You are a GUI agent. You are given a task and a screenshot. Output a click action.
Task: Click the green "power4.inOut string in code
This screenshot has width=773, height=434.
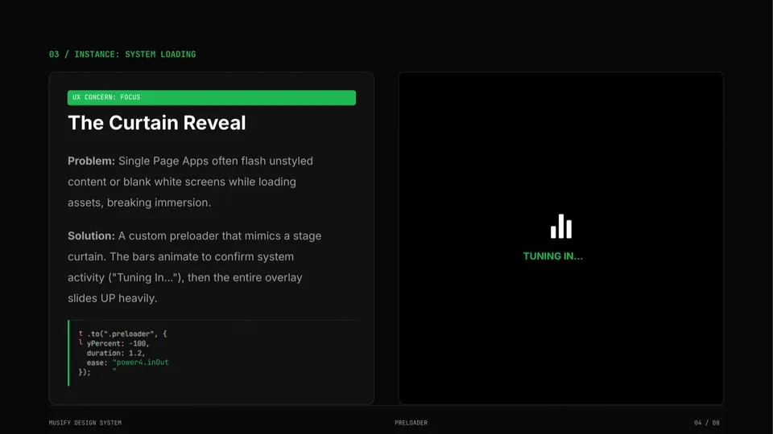(x=140, y=362)
